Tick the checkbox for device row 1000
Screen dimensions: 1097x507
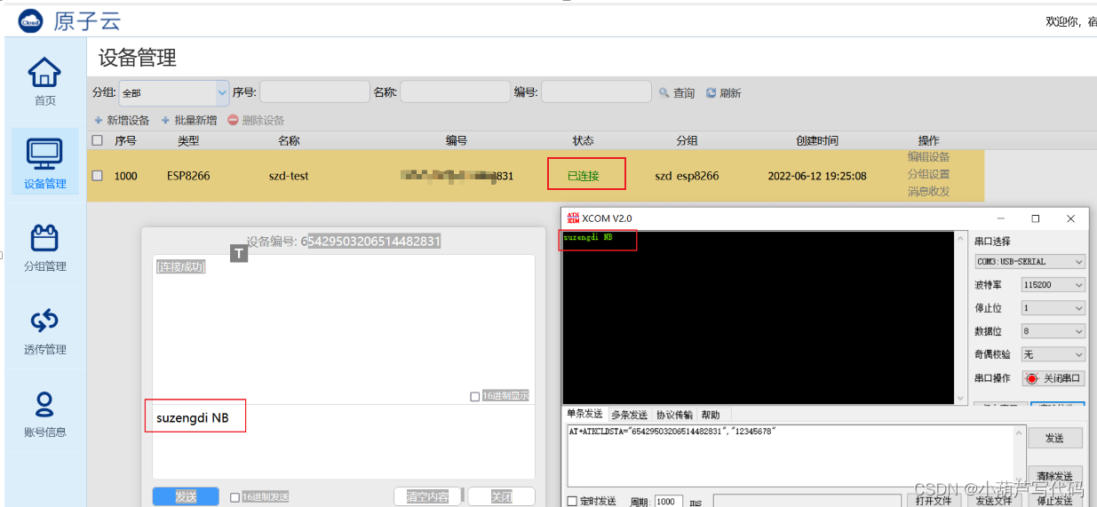coord(98,176)
